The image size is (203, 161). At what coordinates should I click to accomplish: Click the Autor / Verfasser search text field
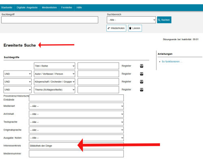click(98, 74)
